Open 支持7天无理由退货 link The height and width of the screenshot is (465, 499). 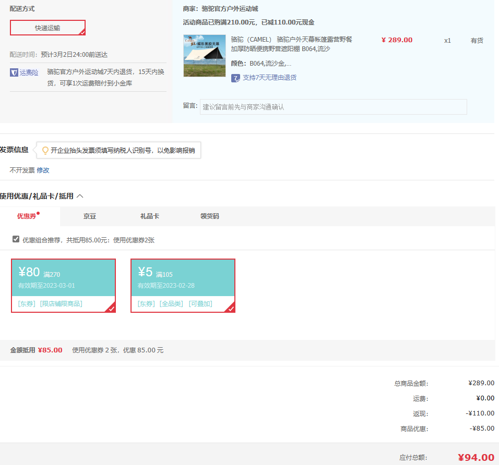click(269, 78)
